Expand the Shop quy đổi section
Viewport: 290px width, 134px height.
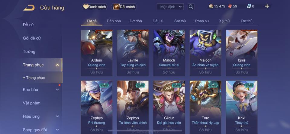[x=57, y=130]
